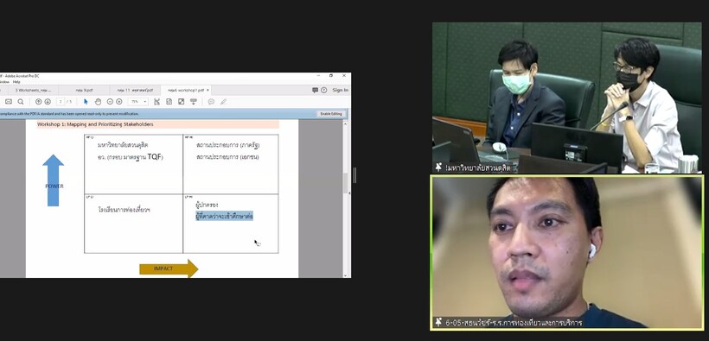Zoom out with the minus circle icon
The width and height of the screenshot is (709, 341).
(x=111, y=102)
